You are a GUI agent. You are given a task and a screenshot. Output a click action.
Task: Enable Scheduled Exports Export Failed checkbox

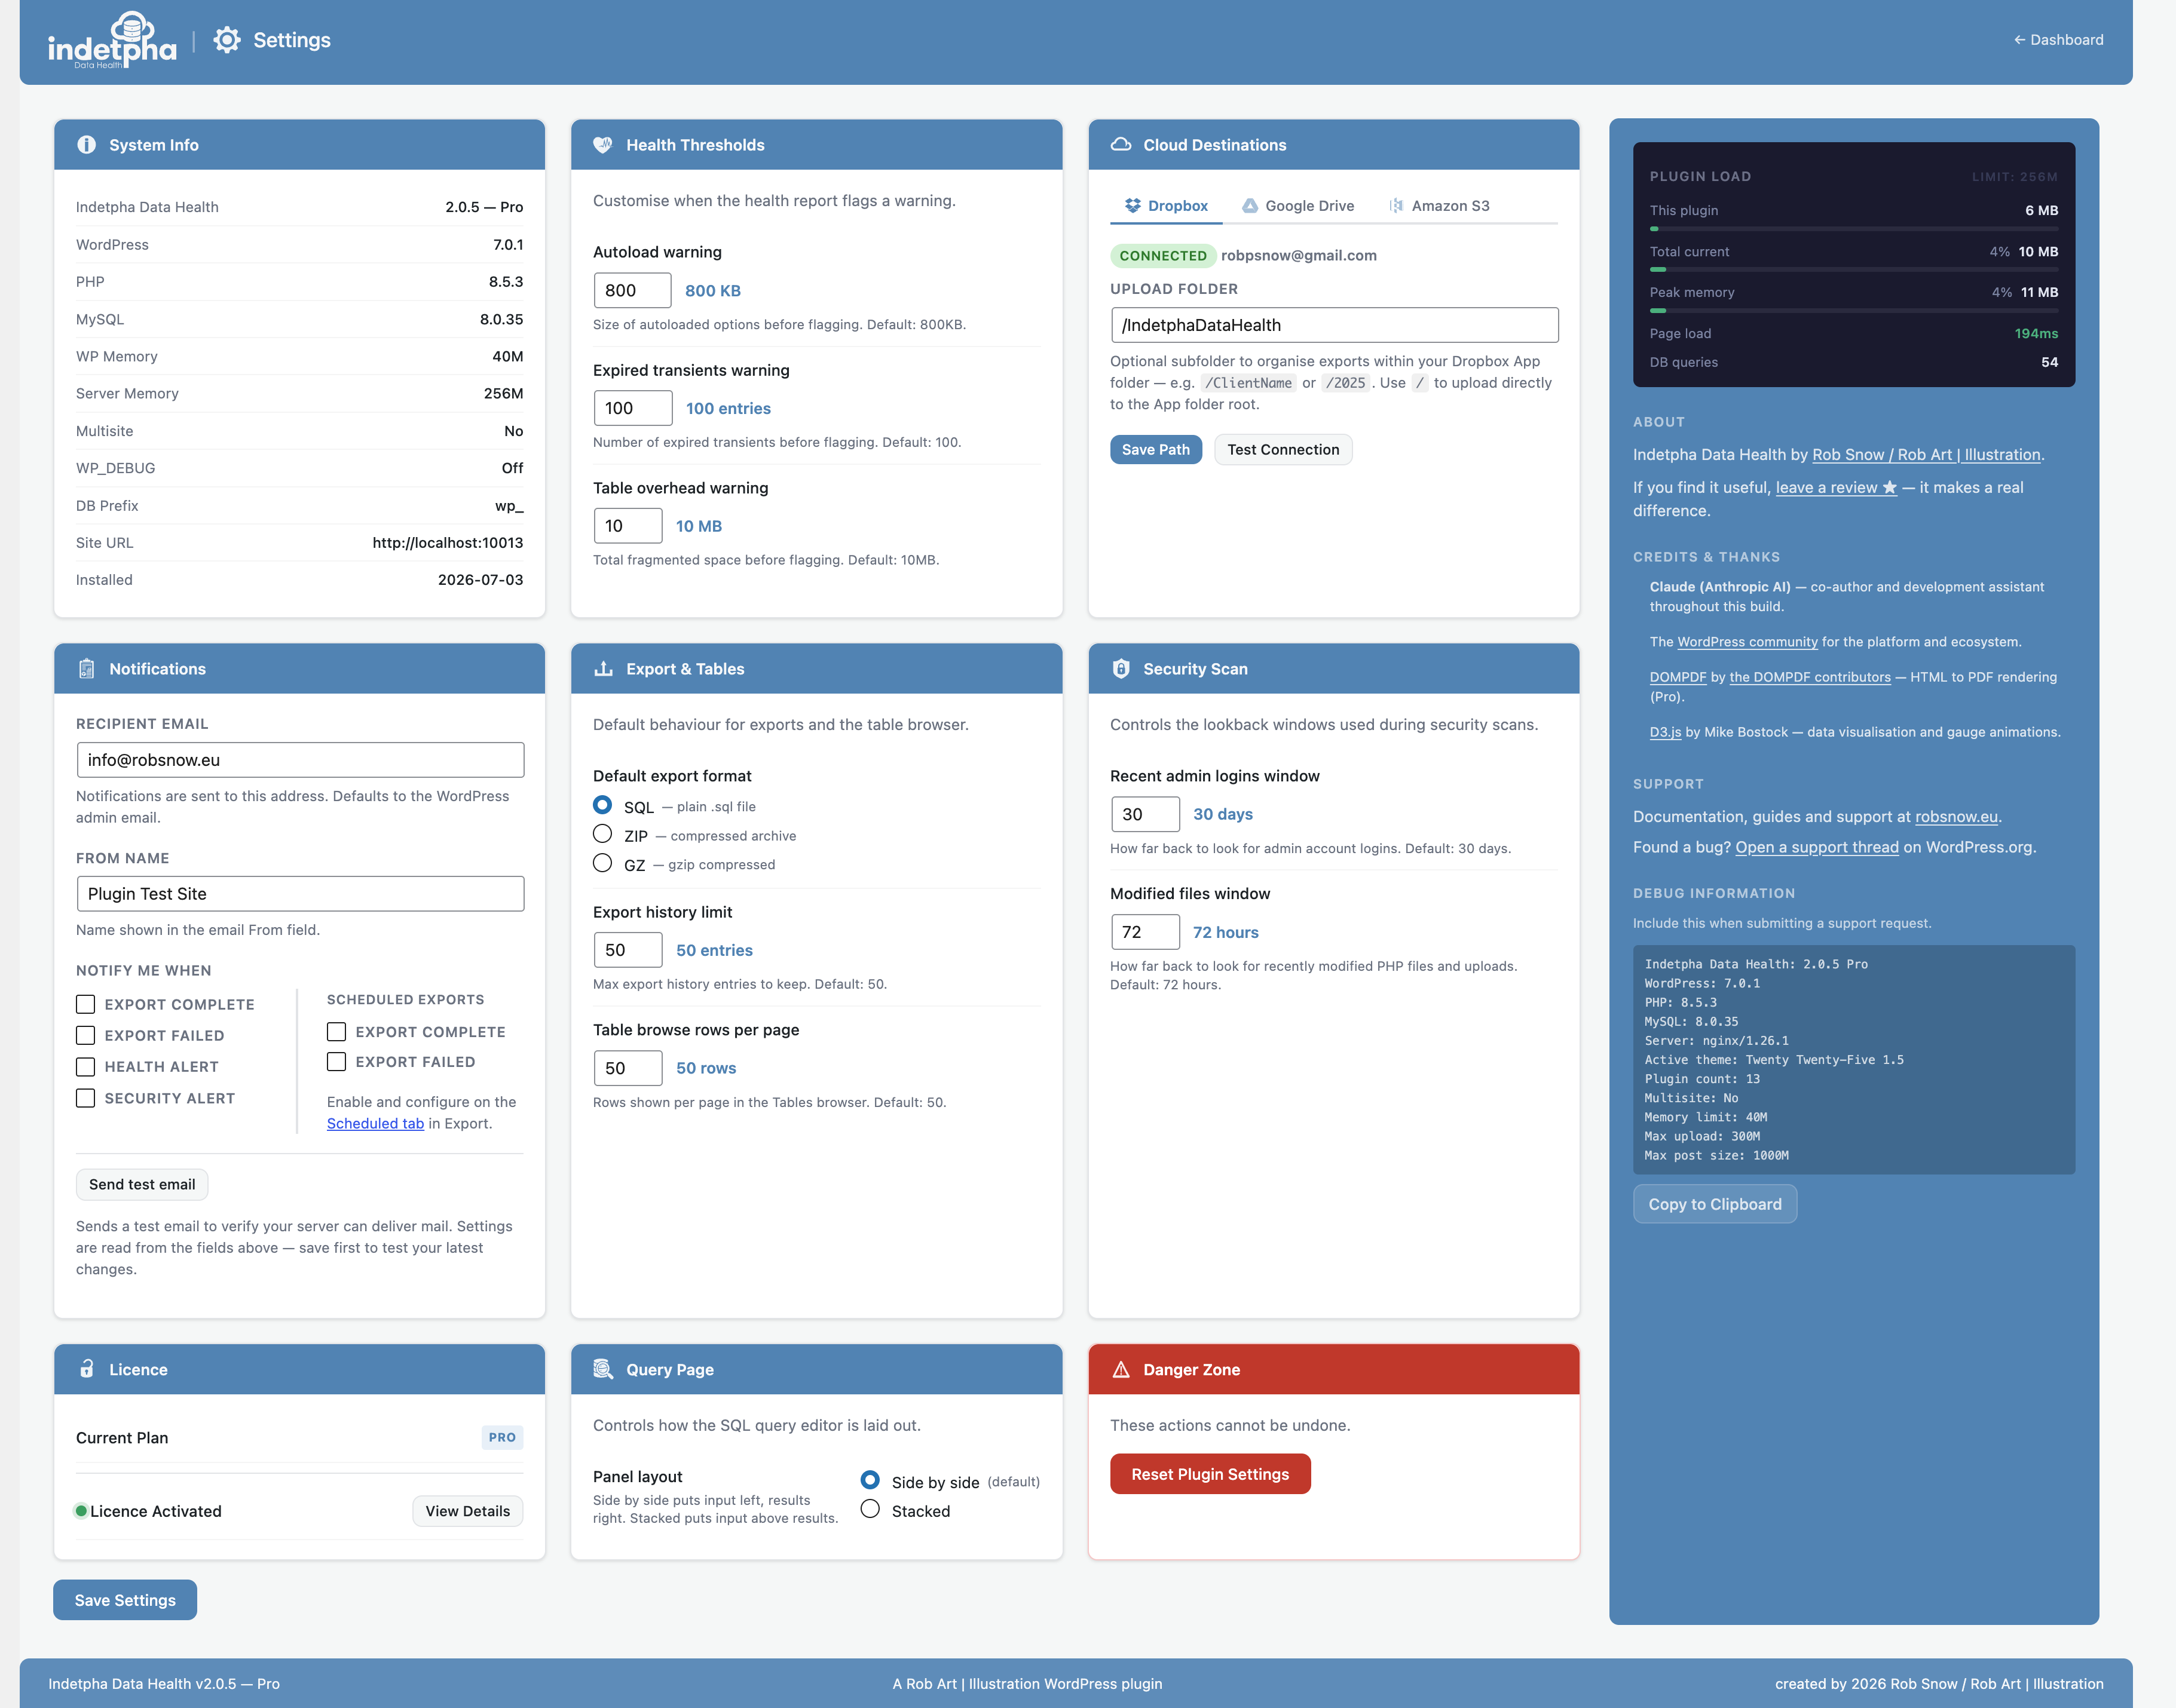(x=337, y=1061)
